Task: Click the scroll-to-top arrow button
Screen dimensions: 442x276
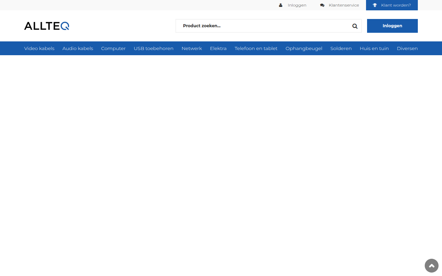Action: 432,266
